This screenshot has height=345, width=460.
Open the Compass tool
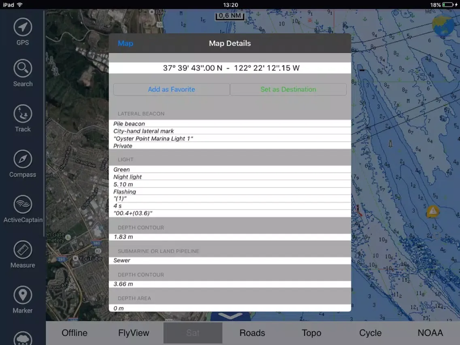click(x=23, y=159)
